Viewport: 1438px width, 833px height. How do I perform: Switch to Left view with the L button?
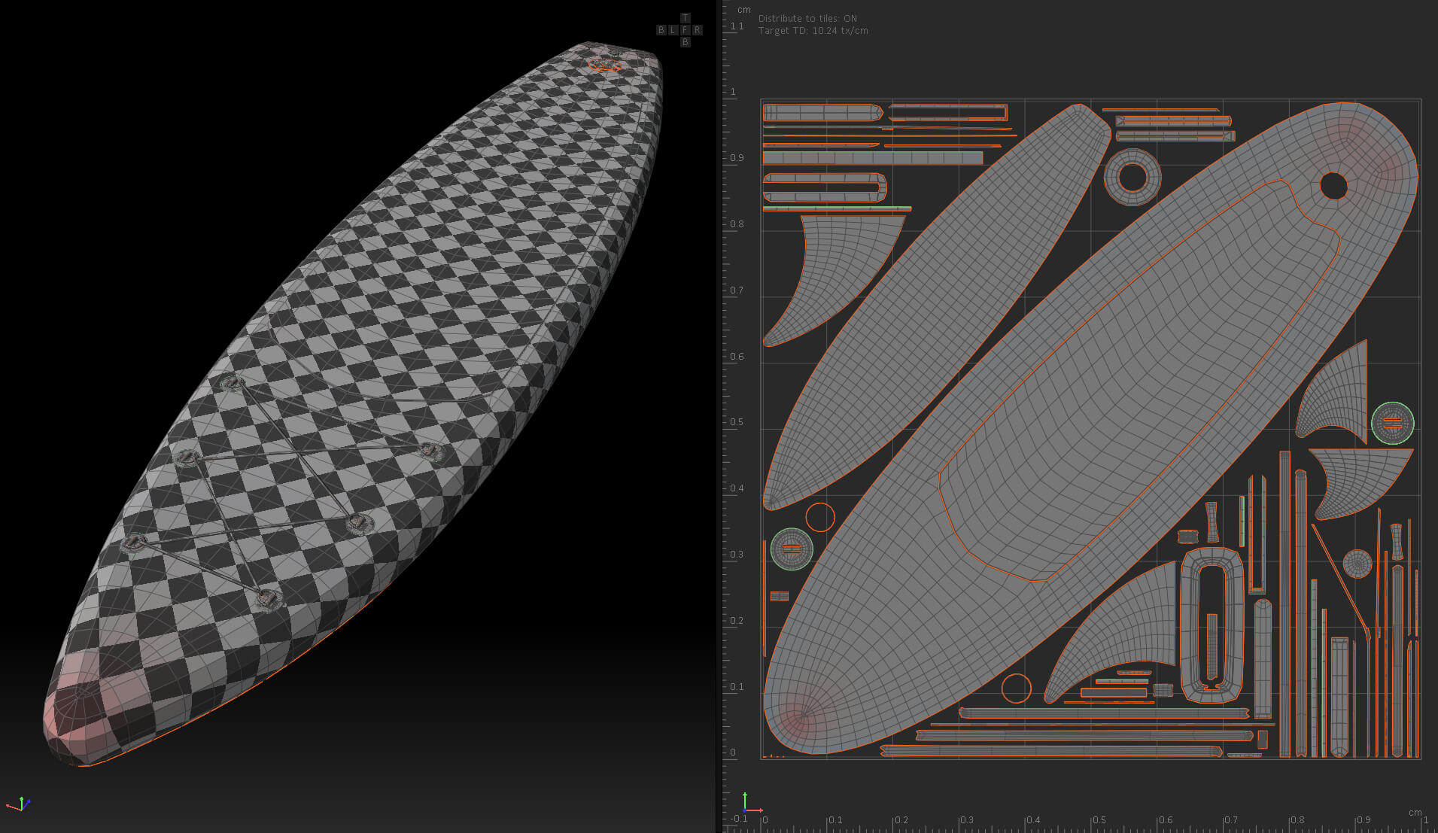click(673, 30)
